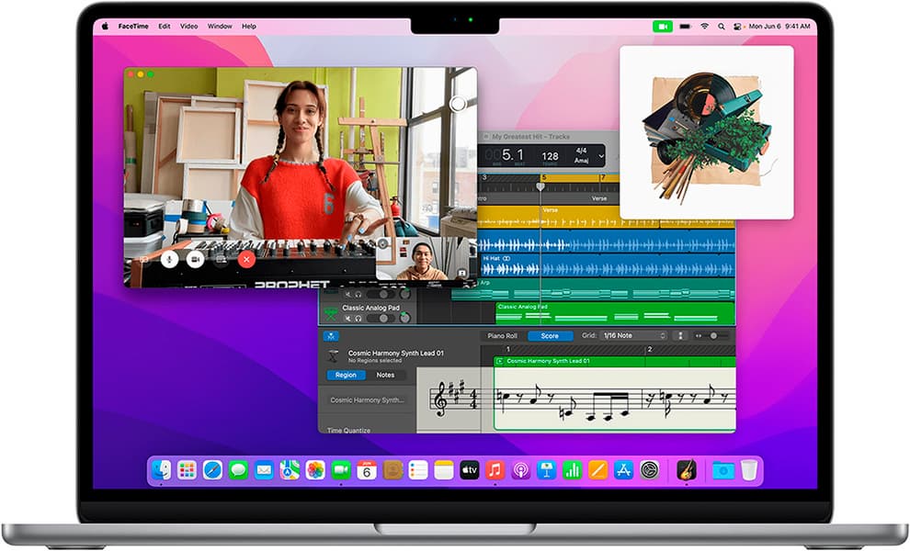Click the Classic Analog Pad pan knob
The width and height of the screenshot is (910, 551).
pyautogui.click(x=405, y=318)
